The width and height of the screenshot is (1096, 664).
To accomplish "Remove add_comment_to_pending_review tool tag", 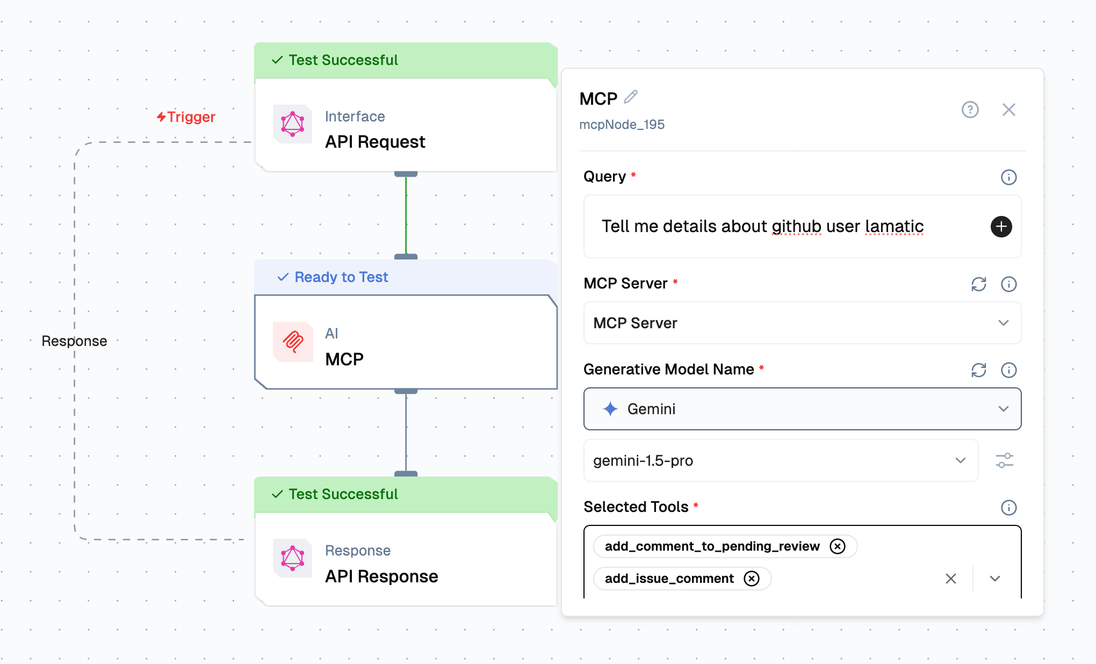I will click(837, 546).
